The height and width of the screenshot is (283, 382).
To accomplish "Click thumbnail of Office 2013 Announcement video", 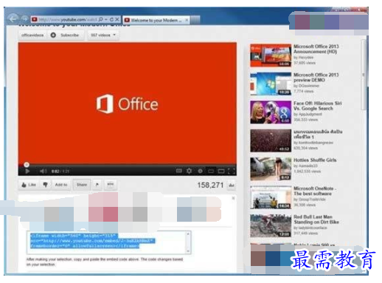I will pos(271,55).
